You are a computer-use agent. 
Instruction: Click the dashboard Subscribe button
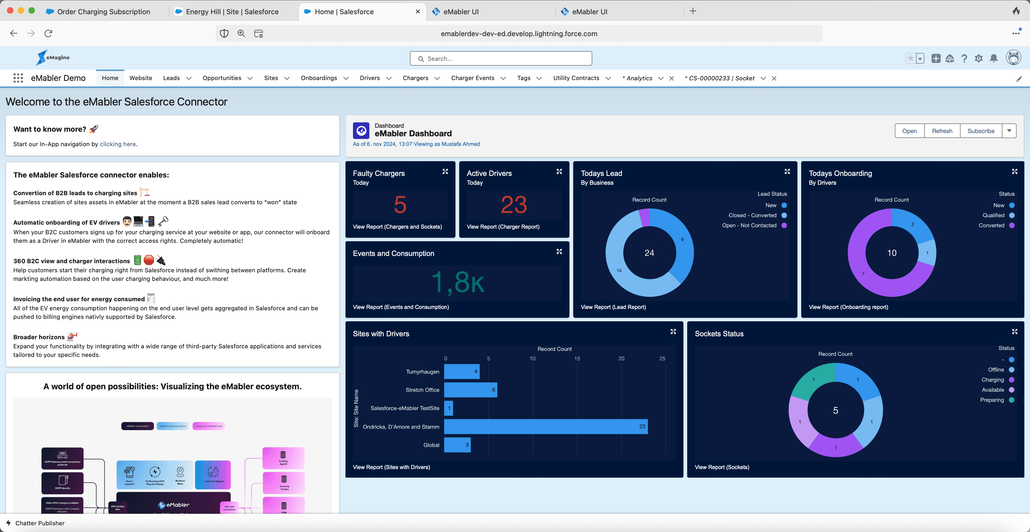pos(981,131)
